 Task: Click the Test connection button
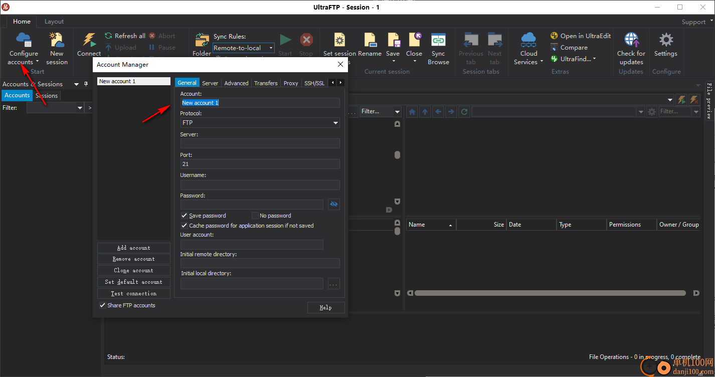point(134,294)
